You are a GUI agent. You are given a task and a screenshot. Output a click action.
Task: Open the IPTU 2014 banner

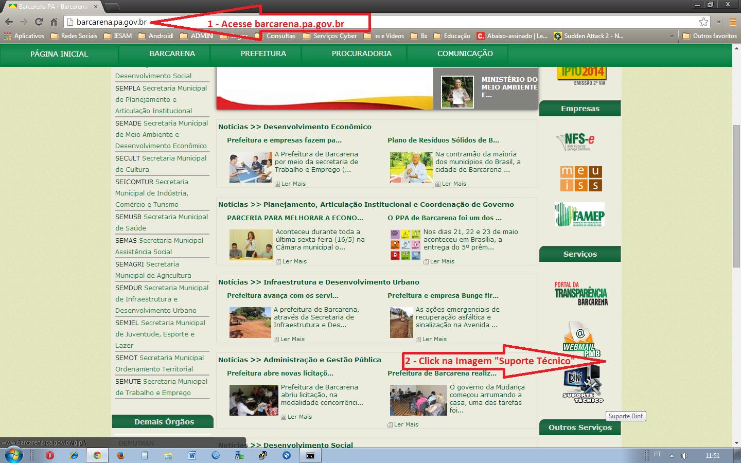[582, 76]
